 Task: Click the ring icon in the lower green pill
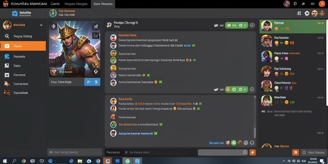(x=234, y=89)
